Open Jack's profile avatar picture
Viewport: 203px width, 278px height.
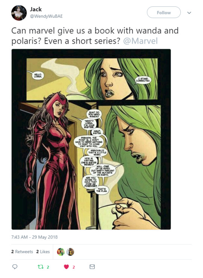coord(19,13)
